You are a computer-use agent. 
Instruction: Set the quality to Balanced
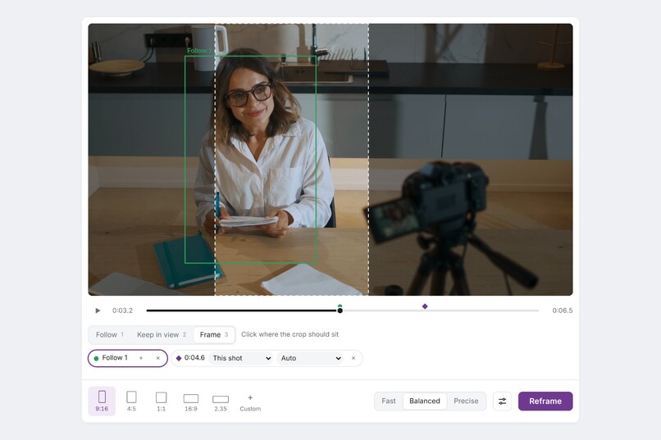[x=425, y=401]
